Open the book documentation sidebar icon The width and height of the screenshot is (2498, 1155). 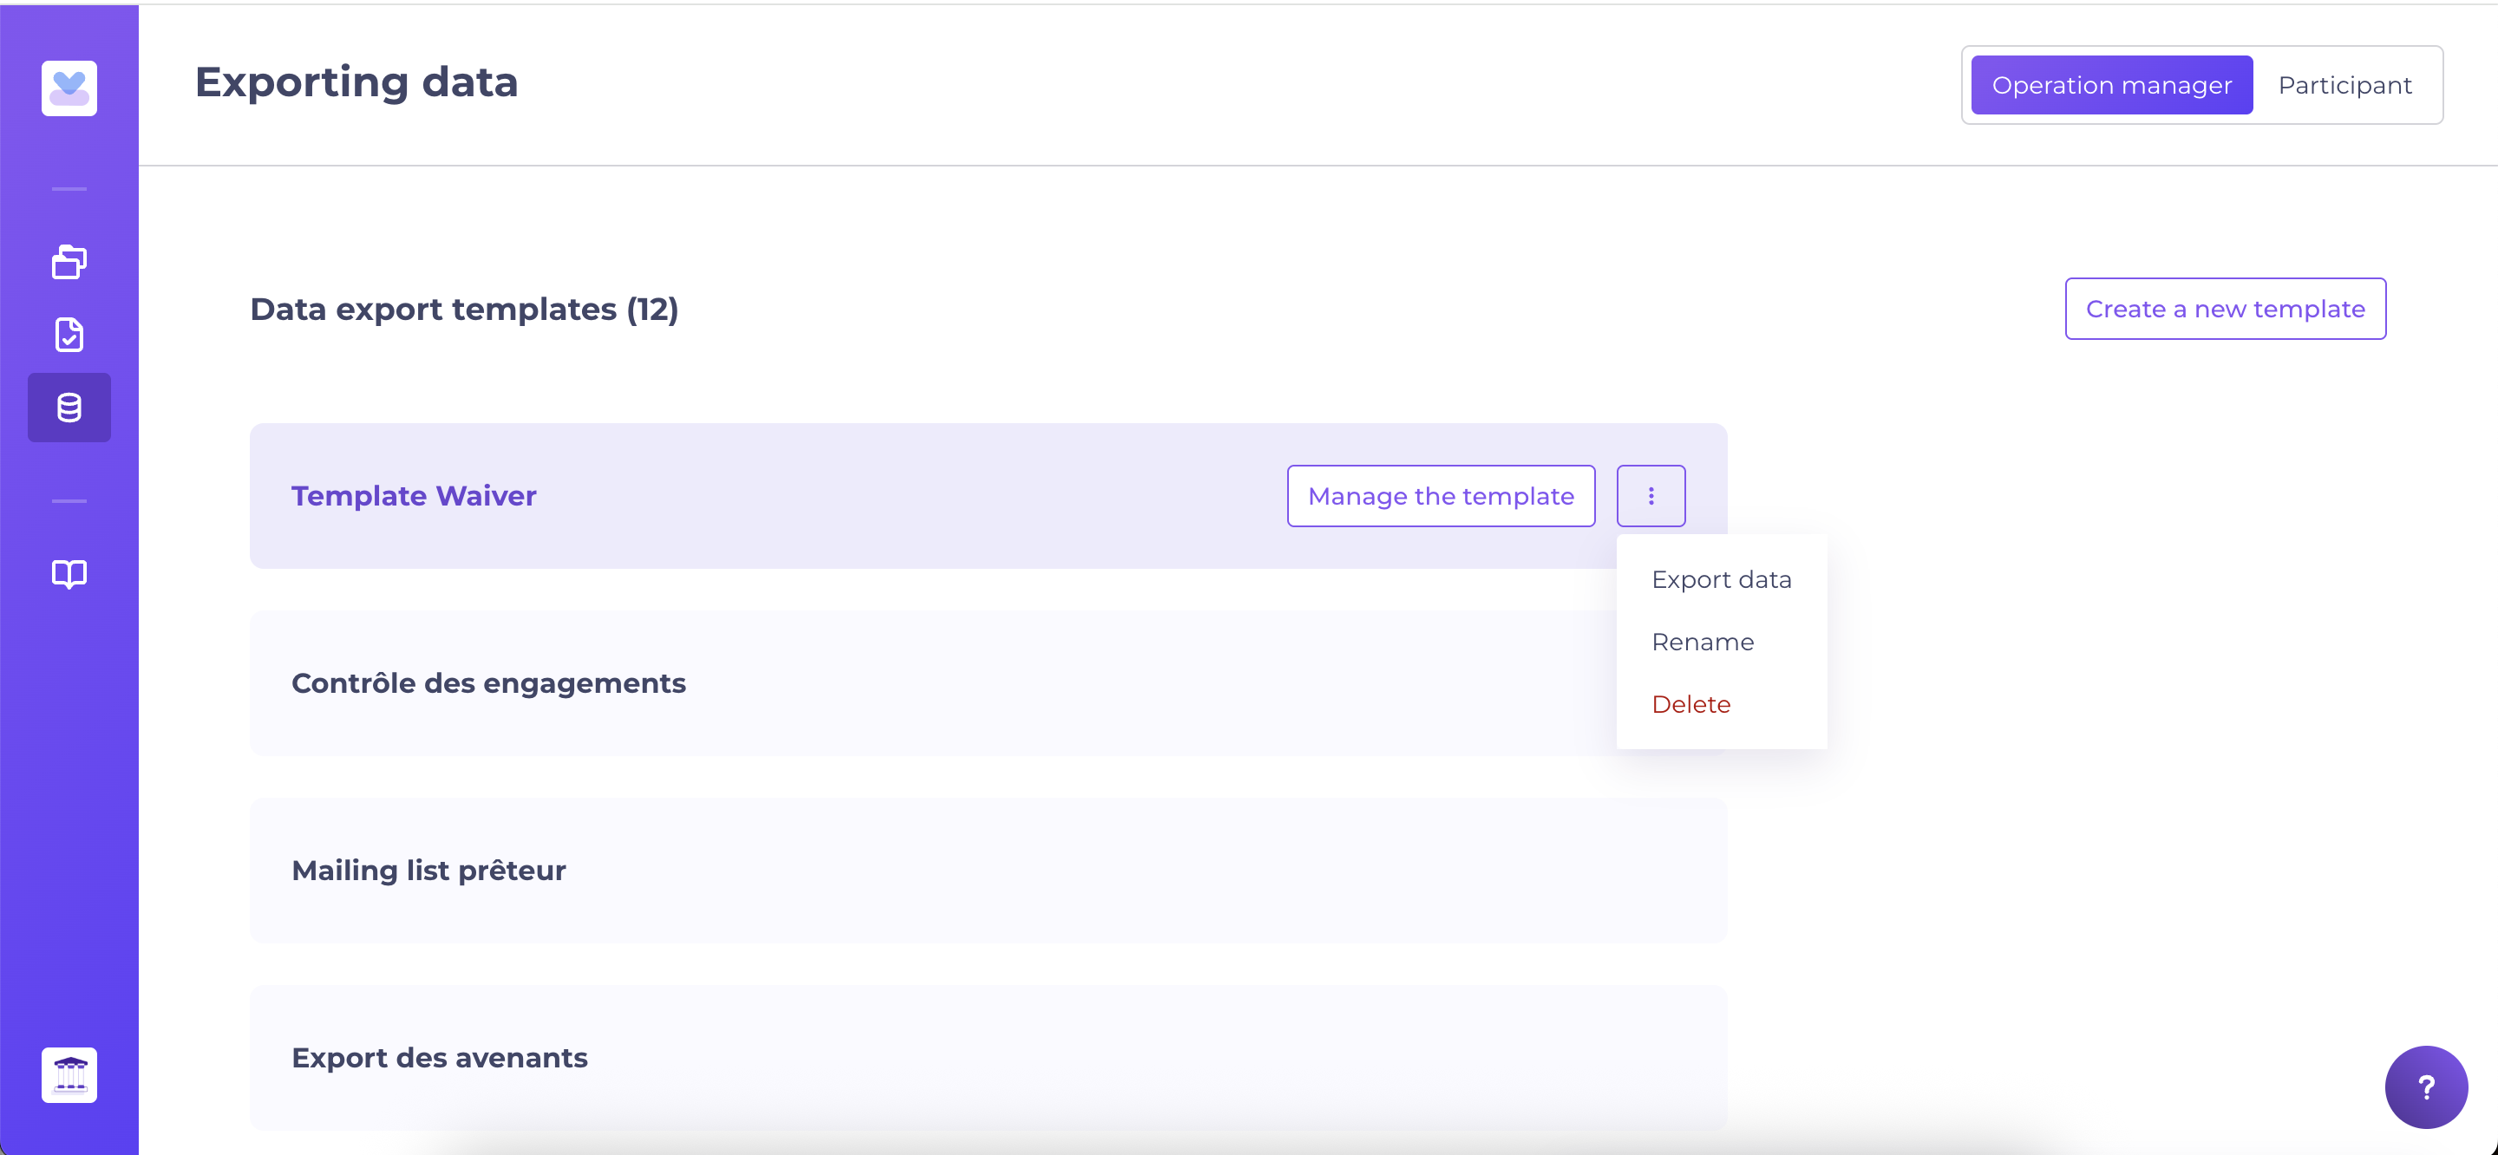point(69,574)
